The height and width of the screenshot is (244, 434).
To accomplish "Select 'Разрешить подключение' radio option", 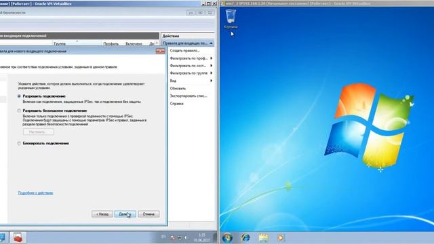I will click(x=19, y=96).
